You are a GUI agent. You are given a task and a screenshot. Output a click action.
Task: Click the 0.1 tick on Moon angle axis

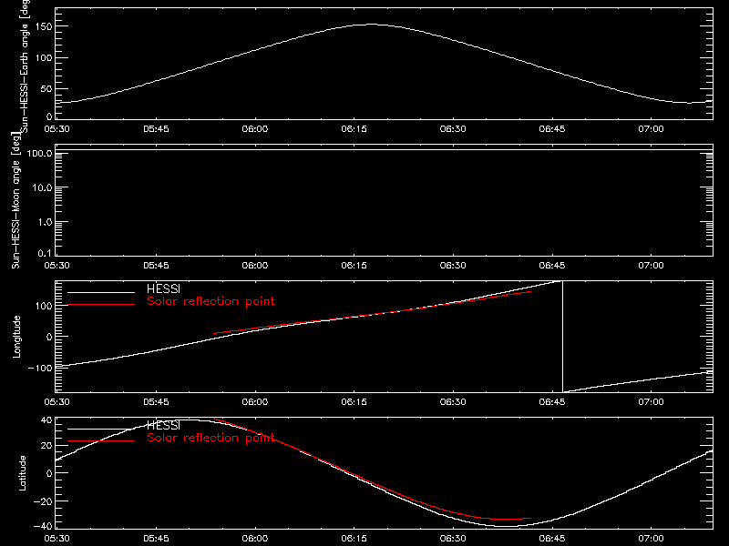pyautogui.click(x=44, y=253)
